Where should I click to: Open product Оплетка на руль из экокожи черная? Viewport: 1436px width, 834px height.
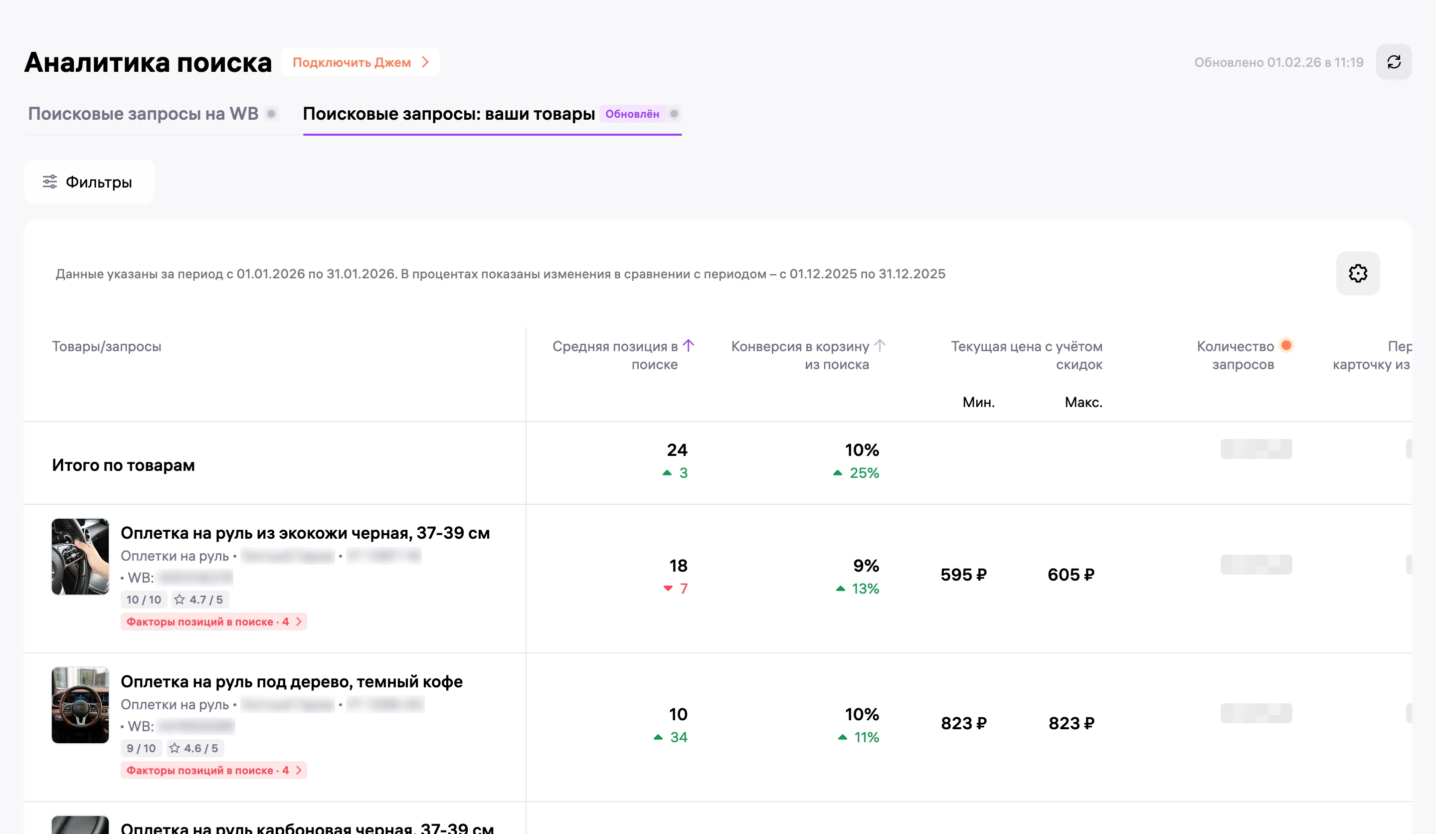305,533
